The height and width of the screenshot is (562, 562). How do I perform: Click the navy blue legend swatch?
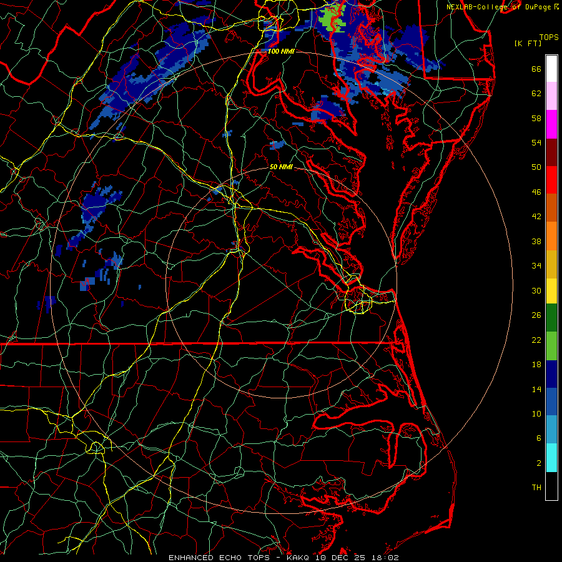(x=551, y=374)
